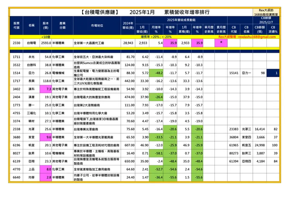Select the 2024年營收(億) column header
The image size is (287, 203).
point(128,26)
